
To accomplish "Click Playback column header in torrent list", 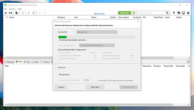I will [x=61, y=17].
